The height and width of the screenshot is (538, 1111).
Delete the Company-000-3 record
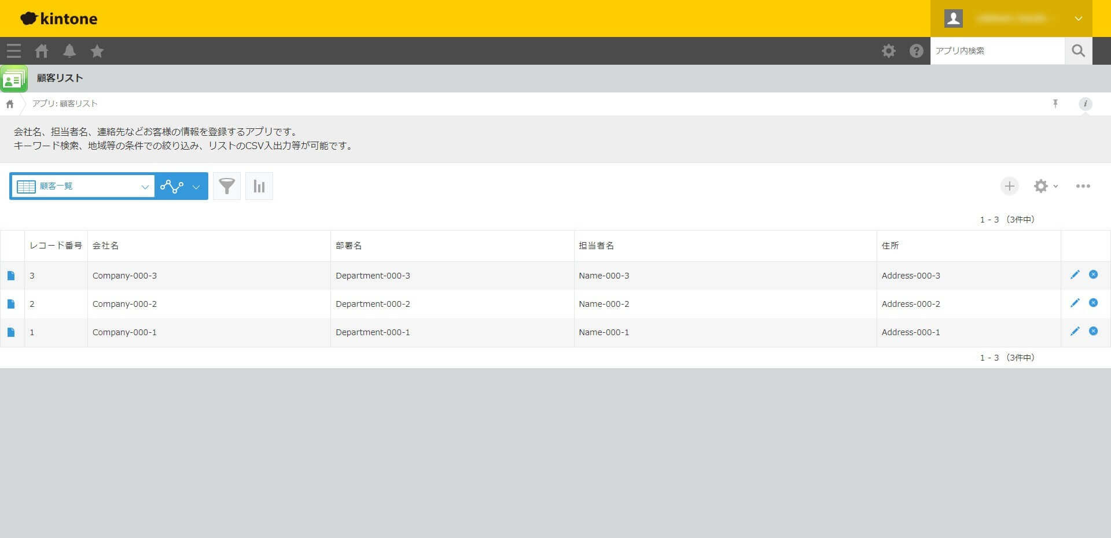pos(1094,274)
